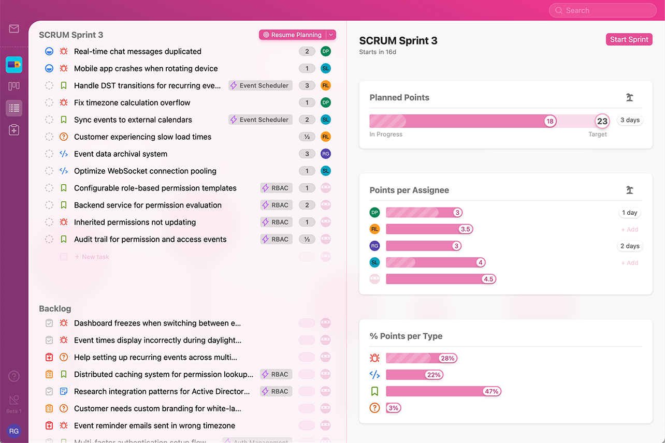Open Research integration patterns for Active Directory item

(x=162, y=391)
